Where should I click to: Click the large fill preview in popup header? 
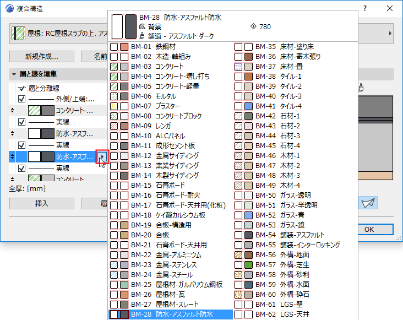(x=117, y=27)
